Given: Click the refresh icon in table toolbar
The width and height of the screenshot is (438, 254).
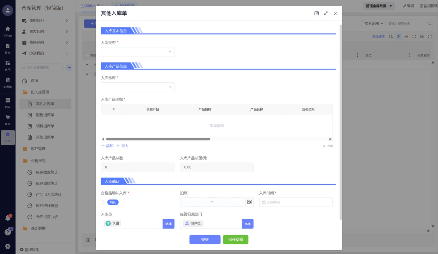Looking at the screenshot, I should tap(414, 37).
